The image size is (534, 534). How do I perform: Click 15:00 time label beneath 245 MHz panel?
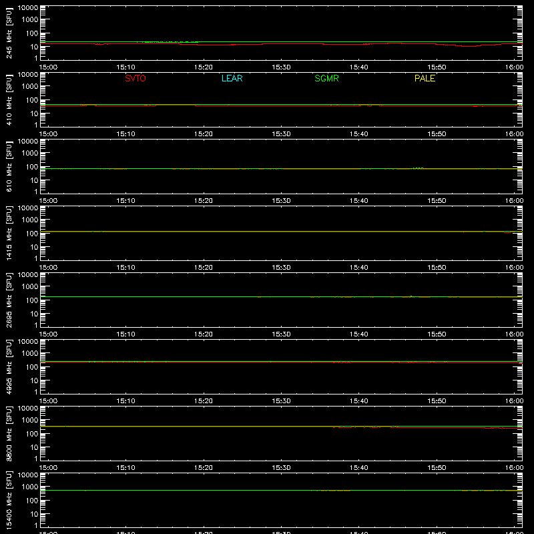[48, 67]
